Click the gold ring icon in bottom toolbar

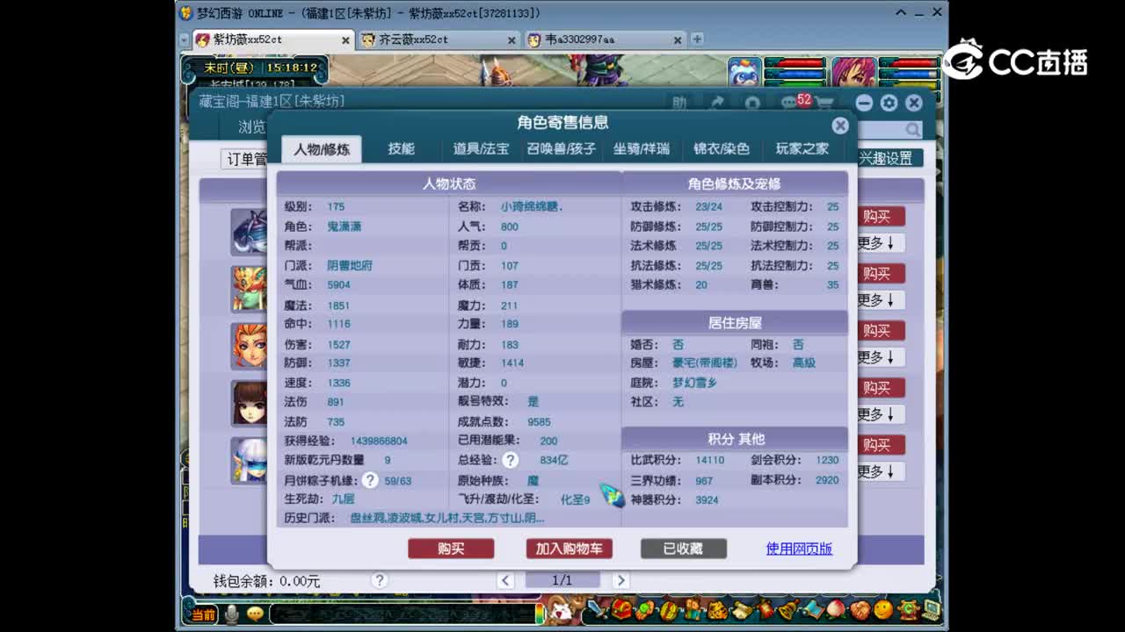(x=669, y=610)
